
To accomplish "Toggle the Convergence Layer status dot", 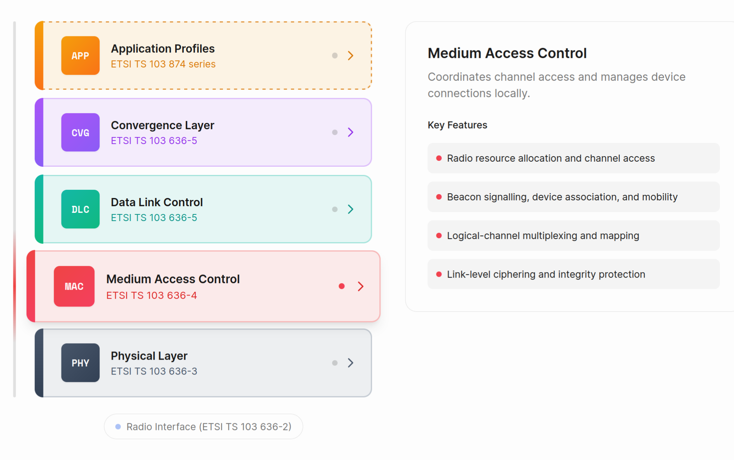I will point(335,132).
